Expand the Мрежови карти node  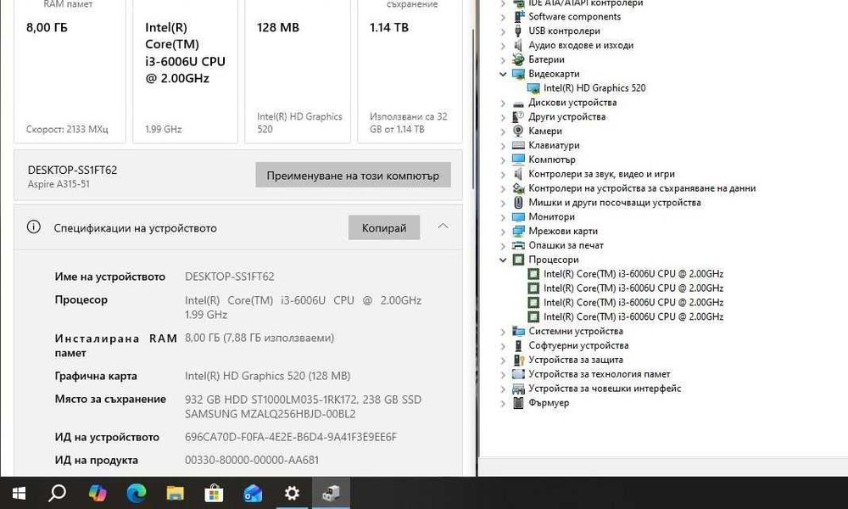click(x=503, y=232)
